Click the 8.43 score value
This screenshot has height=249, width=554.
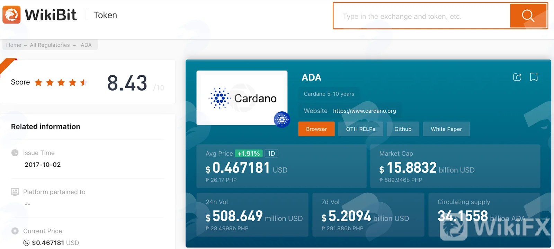(x=127, y=83)
